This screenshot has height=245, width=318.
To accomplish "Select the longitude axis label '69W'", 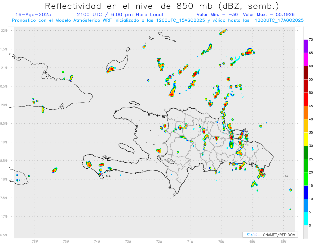I will tap(252, 241).
